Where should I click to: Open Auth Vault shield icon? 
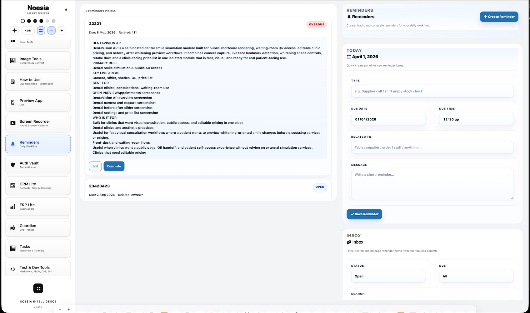pyautogui.click(x=13, y=165)
